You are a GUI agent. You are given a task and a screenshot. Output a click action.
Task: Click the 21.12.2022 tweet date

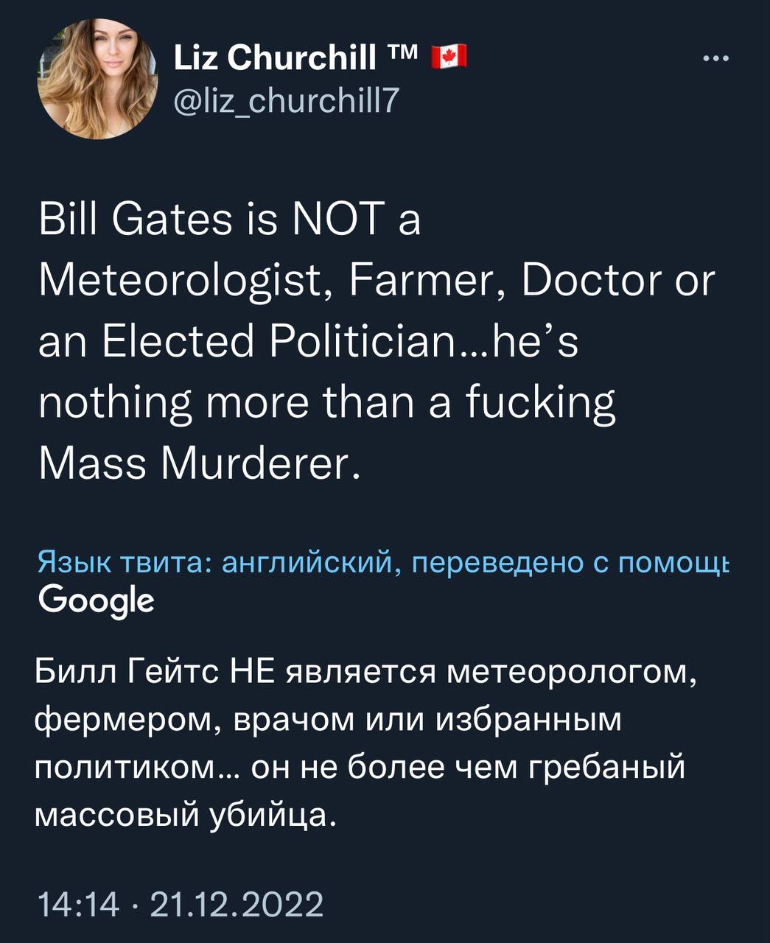pos(236,903)
